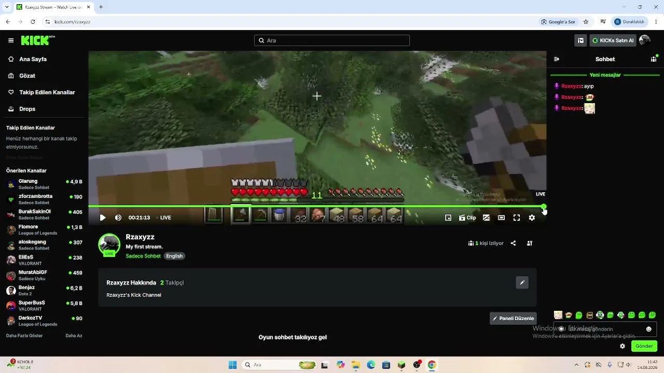This screenshot has width=664, height=373.
Task: Click the English language tag
Action: pos(174,256)
